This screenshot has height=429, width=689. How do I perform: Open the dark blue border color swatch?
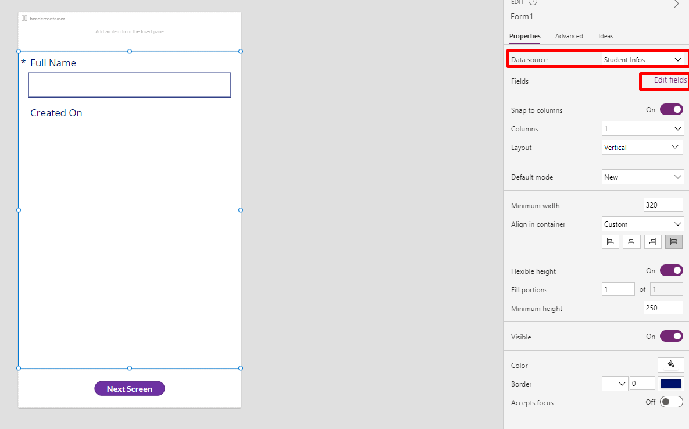point(670,384)
